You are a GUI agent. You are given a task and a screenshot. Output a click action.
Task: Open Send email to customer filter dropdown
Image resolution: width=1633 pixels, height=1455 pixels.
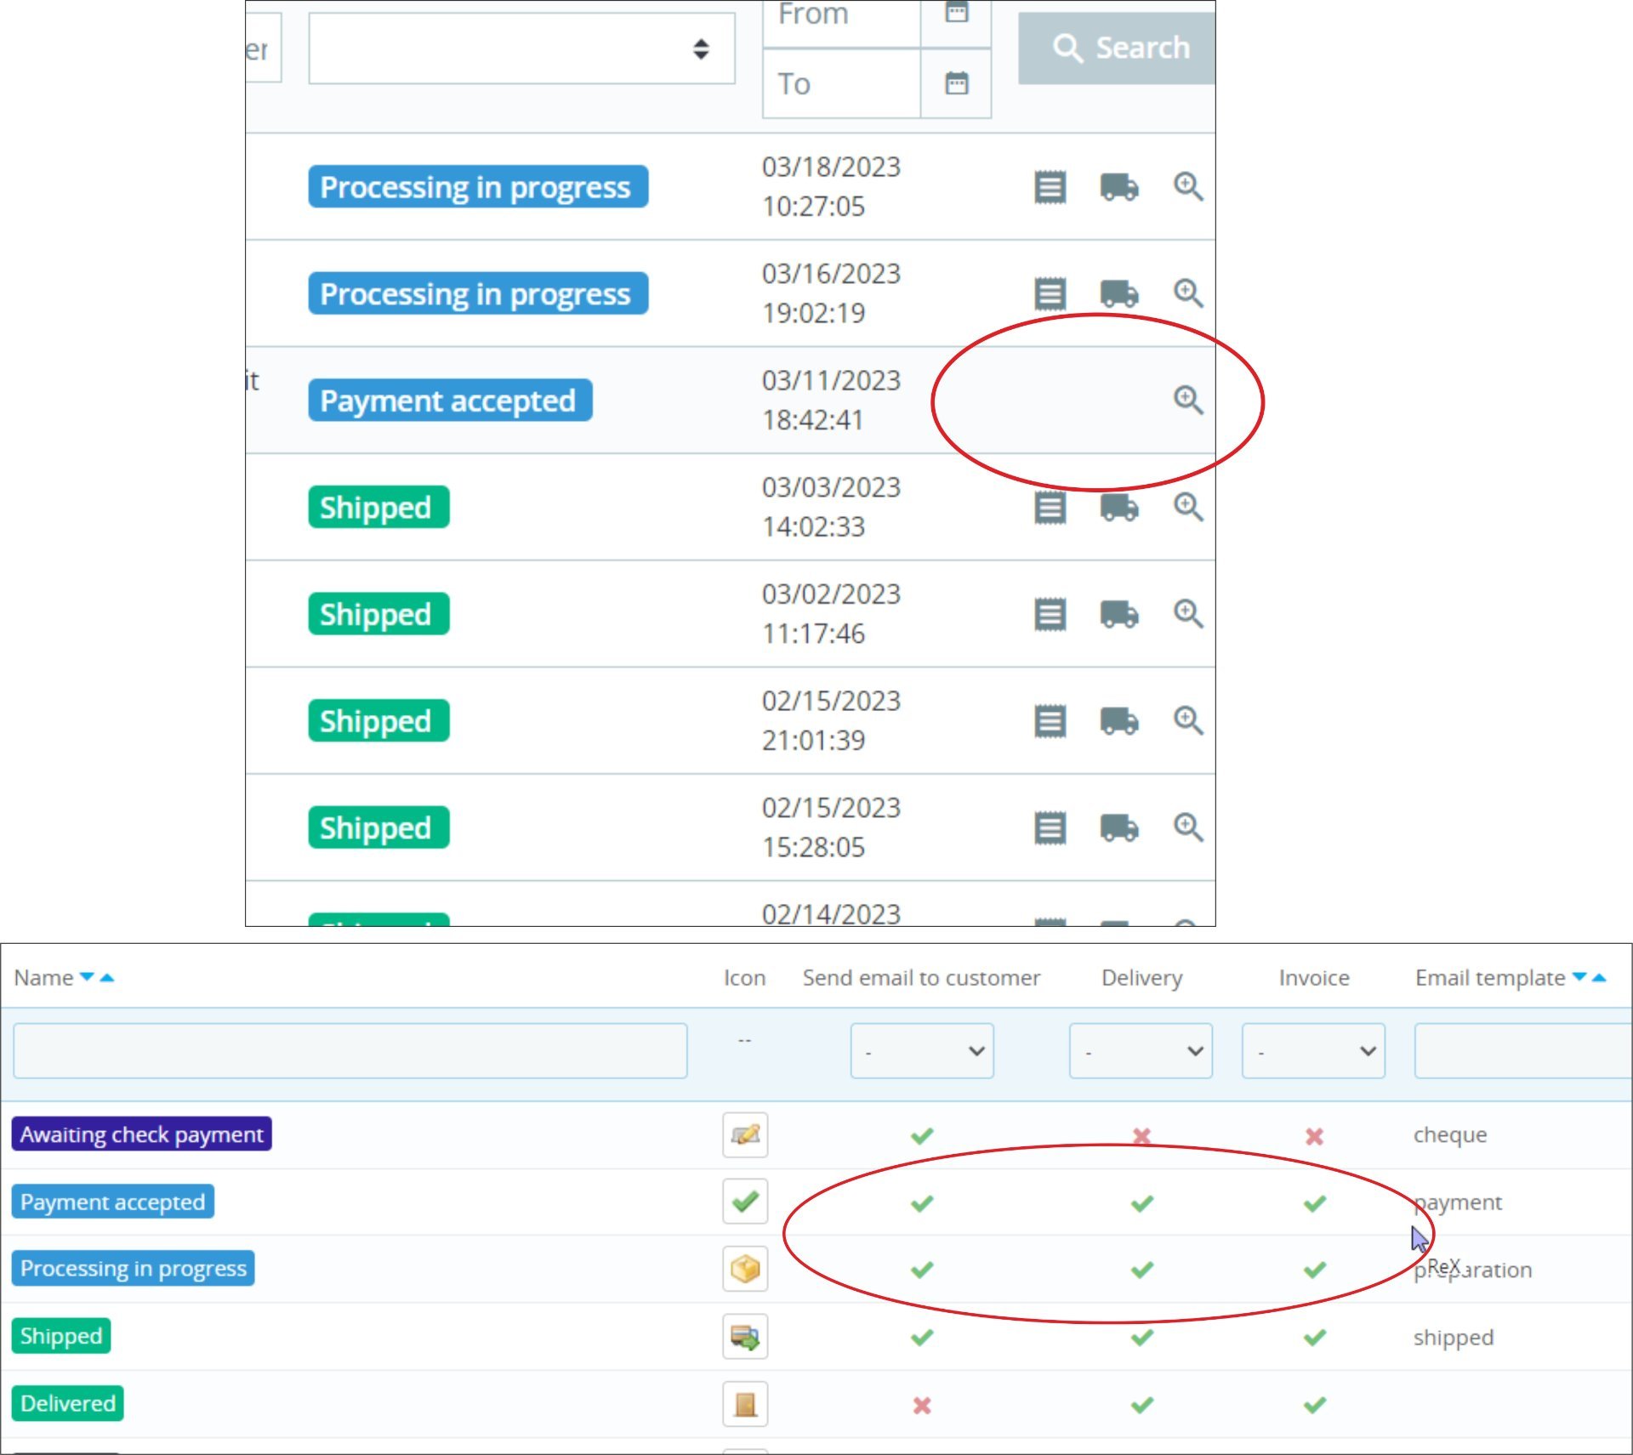click(x=922, y=1051)
